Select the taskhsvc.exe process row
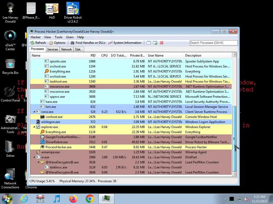This screenshot has height=204, width=273. (131, 167)
